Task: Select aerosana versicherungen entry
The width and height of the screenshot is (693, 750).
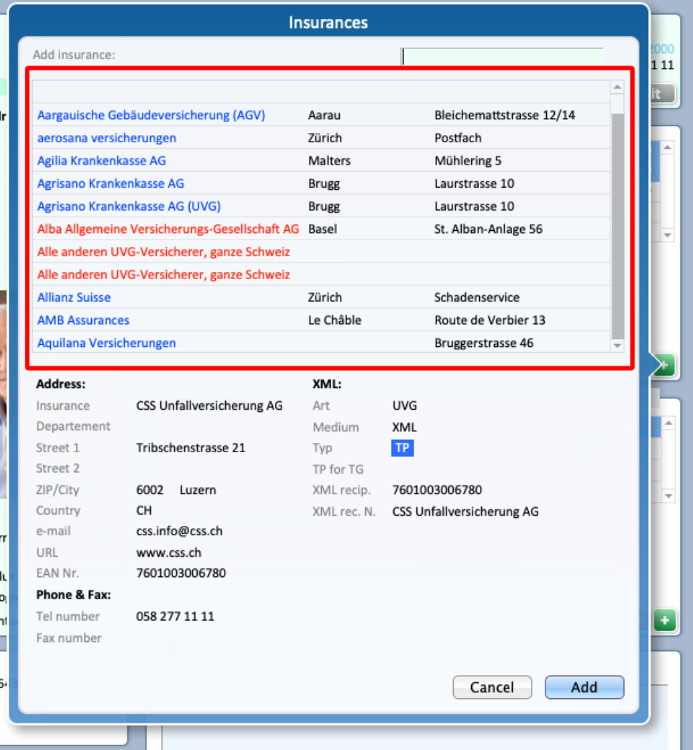Action: tap(321, 138)
